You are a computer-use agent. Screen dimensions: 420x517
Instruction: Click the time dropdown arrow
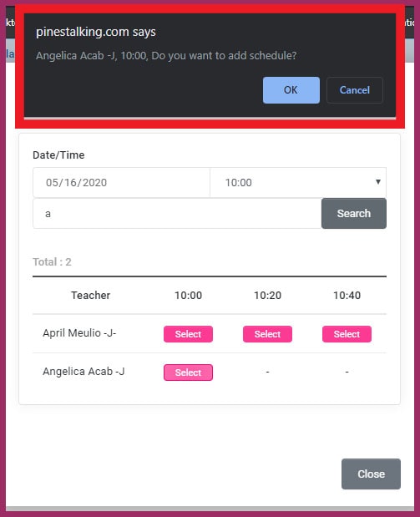(x=378, y=182)
